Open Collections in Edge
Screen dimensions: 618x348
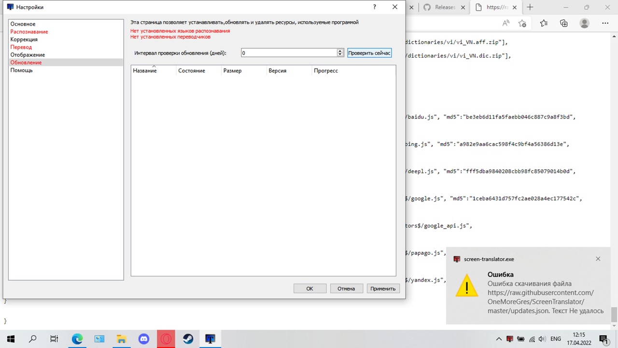pyautogui.click(x=564, y=23)
